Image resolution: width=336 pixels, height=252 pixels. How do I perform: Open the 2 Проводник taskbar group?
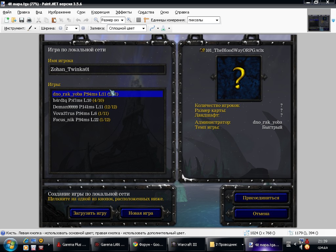225,244
